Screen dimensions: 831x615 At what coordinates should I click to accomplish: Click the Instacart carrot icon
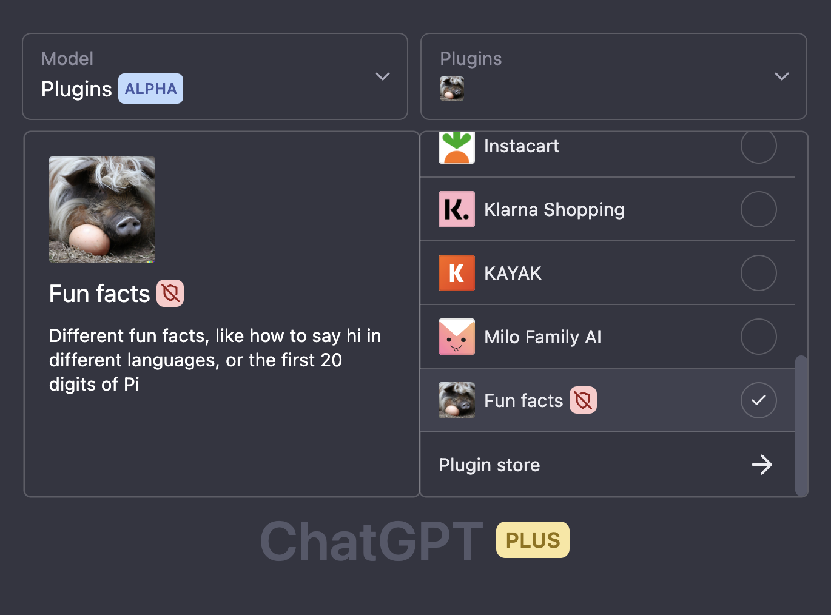click(x=456, y=146)
